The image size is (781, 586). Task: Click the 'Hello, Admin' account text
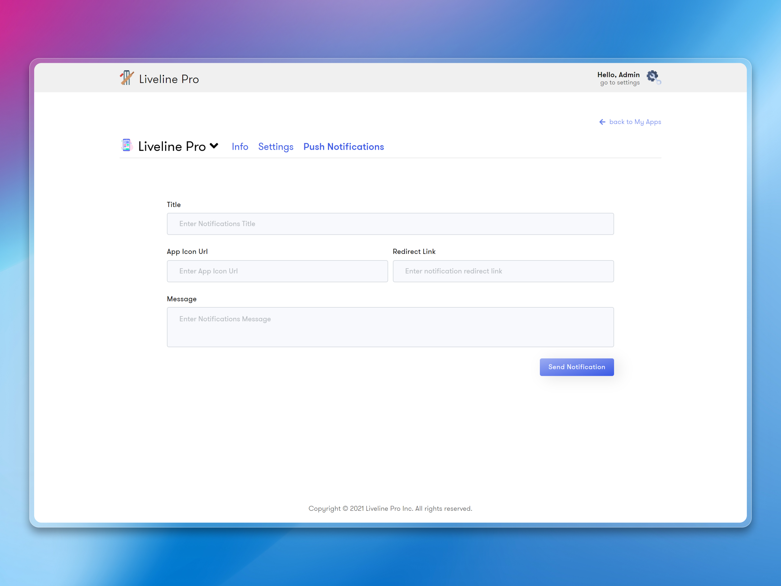coord(618,75)
